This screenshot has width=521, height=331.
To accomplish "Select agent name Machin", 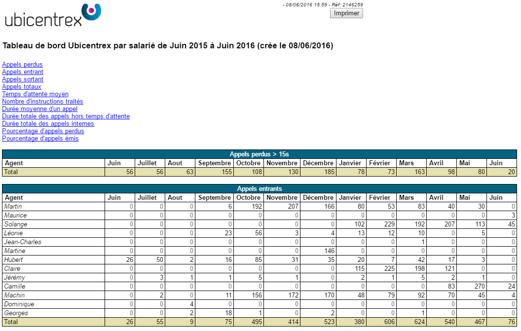I will coord(14,295).
